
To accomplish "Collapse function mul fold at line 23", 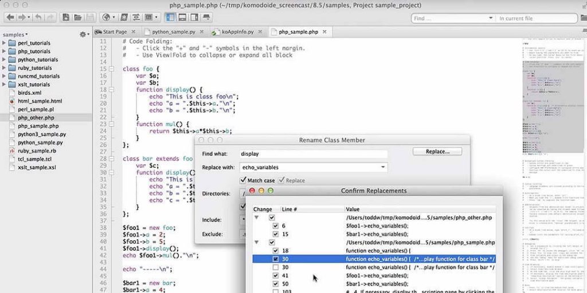I will pyautogui.click(x=111, y=124).
